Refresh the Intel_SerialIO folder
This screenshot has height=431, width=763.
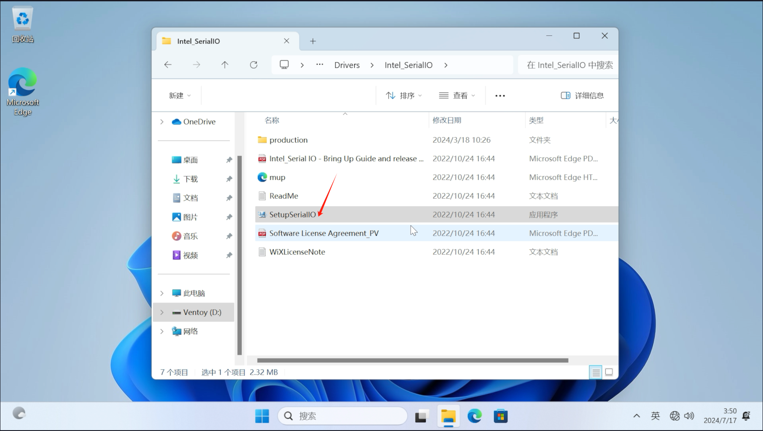tap(253, 65)
